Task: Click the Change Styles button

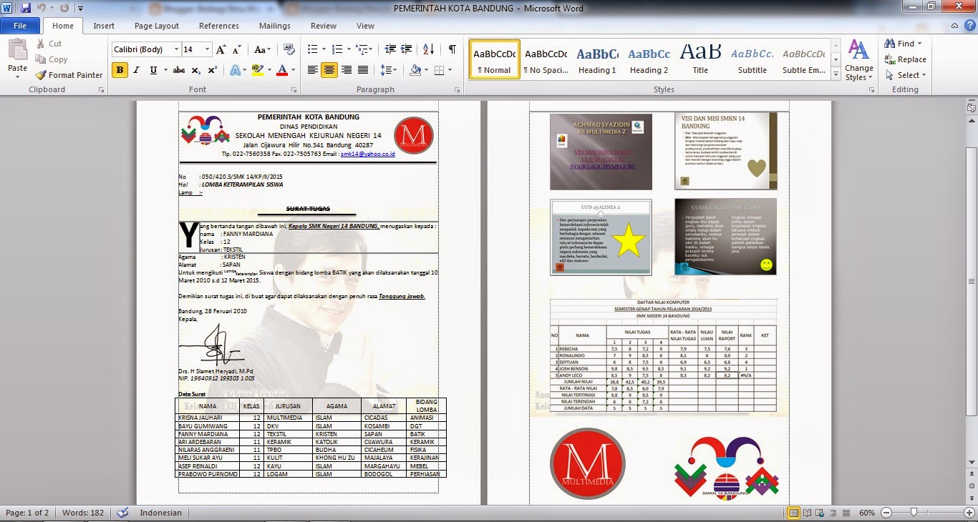Action: [x=858, y=61]
